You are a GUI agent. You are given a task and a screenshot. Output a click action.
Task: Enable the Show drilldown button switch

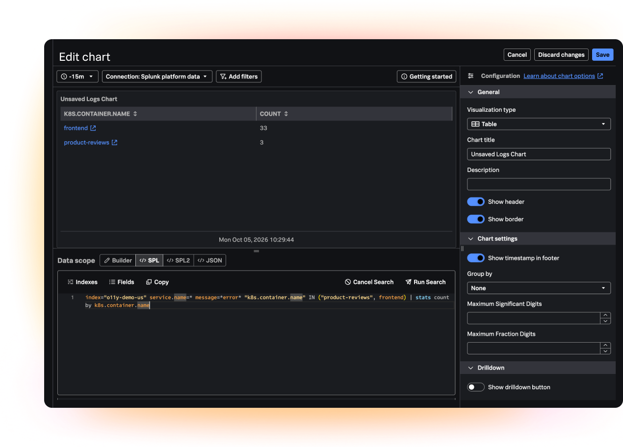tap(476, 387)
